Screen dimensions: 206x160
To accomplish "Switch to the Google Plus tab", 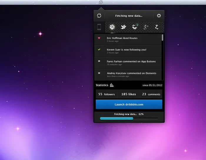I will coord(146,27).
